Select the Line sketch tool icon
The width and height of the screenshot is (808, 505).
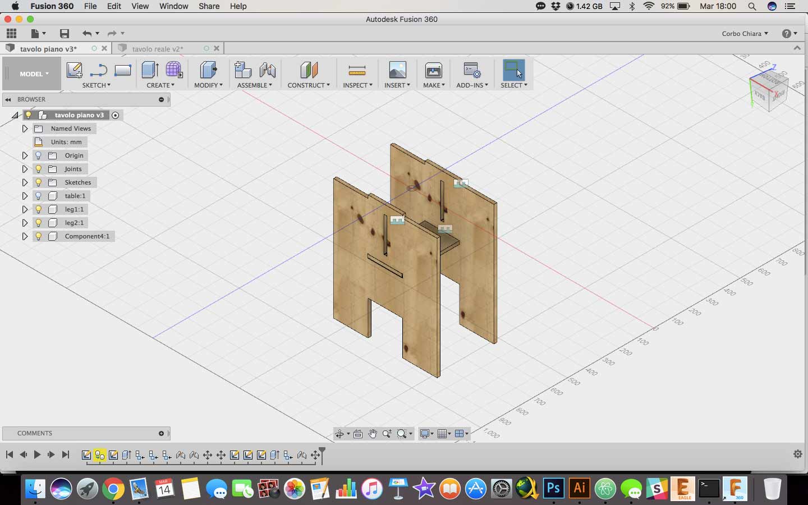(x=99, y=70)
